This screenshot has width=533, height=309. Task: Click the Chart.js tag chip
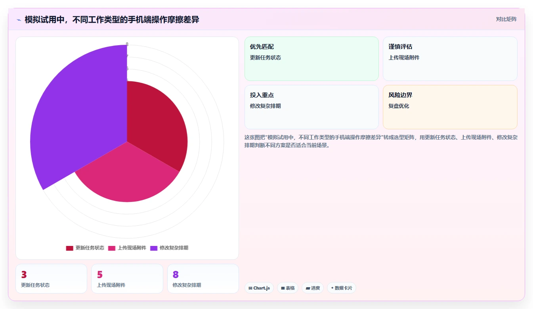coord(259,288)
